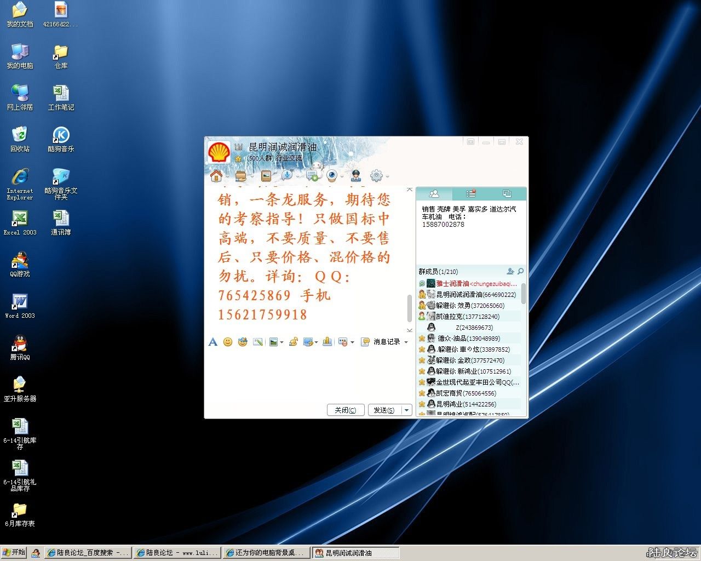Expand the dropdown arrow beside 发送 button
Viewport: 701px width, 561px height.
[406, 410]
